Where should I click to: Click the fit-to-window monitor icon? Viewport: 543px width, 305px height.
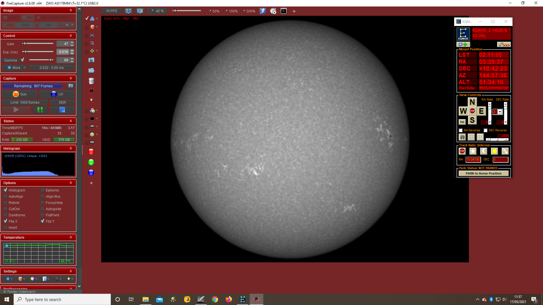pyautogui.click(x=128, y=11)
